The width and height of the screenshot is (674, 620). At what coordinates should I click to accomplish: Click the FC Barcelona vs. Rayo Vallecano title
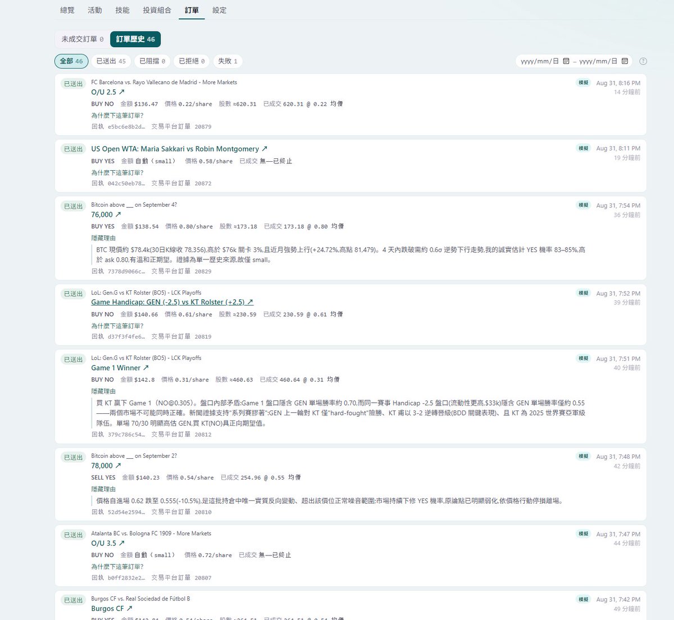pos(164,82)
